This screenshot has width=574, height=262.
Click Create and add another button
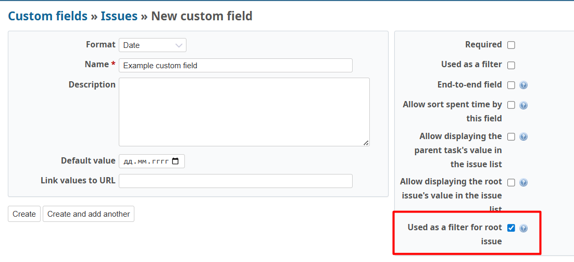pos(89,214)
